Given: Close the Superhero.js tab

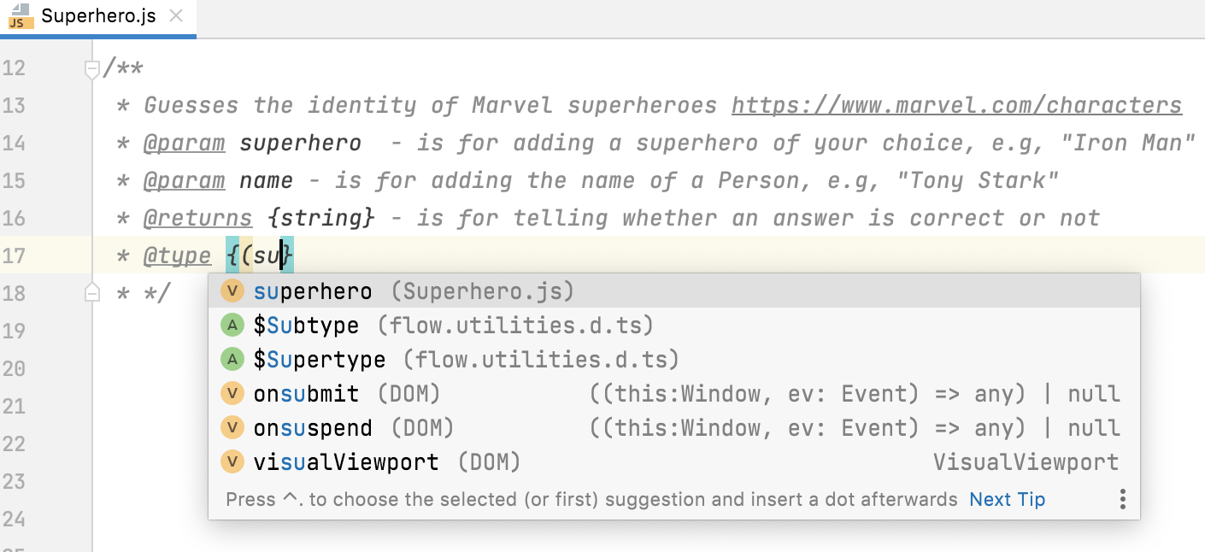Looking at the screenshot, I should click(x=178, y=15).
